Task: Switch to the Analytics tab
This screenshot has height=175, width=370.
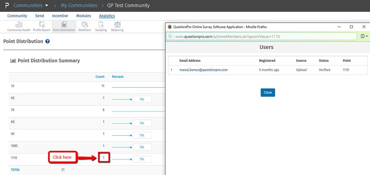Action: [x=107, y=16]
